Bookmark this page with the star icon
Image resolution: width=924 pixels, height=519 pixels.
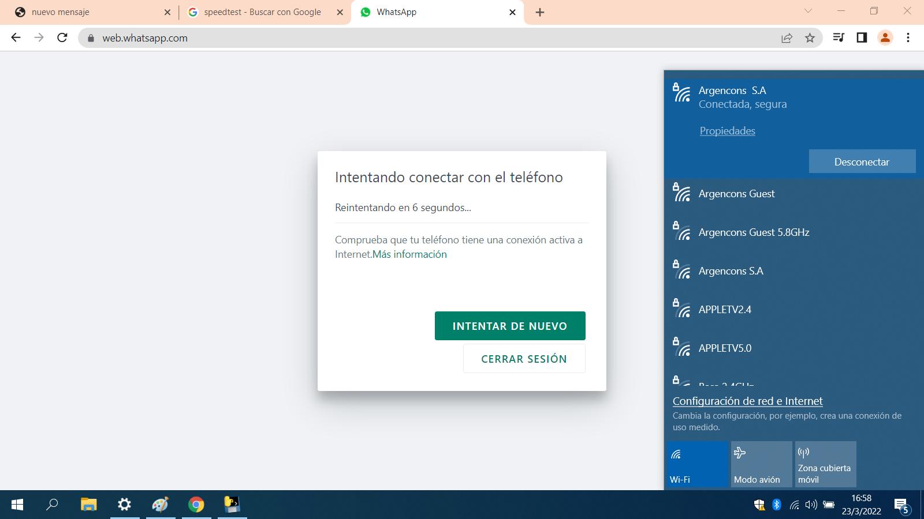coord(810,38)
